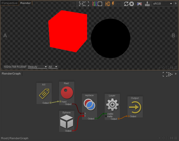Viewport: 179px width, 141px height.
Task: Open the Beauty pass dropdown
Action: tap(37, 67)
